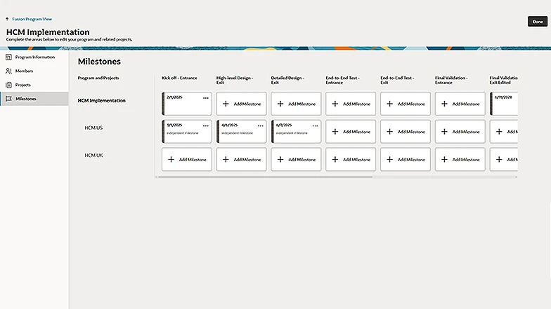This screenshot has height=309, width=551.
Task: Open options menu on HCM US Kick off milestone
Action: pos(206,125)
